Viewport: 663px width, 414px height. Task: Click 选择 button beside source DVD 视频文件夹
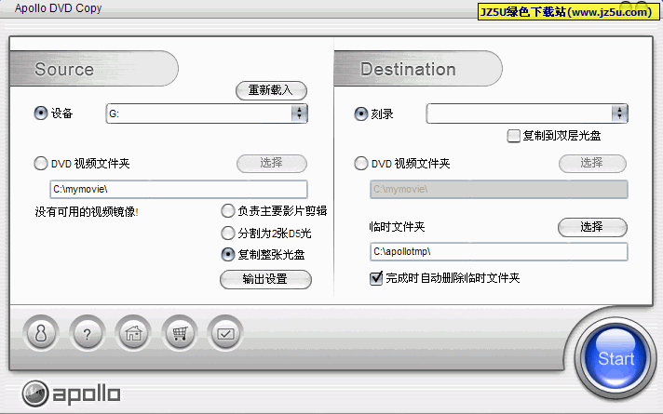[272, 163]
